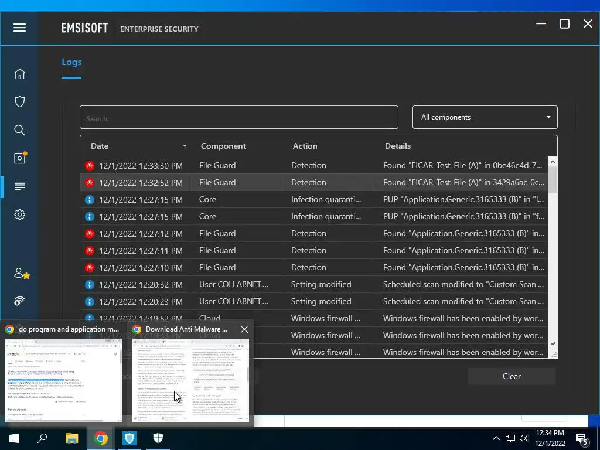Open the Settings gear in sidebar

pyautogui.click(x=19, y=214)
